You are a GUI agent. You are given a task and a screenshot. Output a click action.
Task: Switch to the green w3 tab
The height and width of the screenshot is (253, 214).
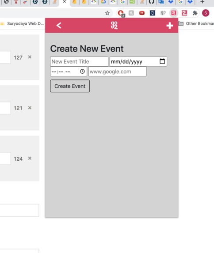pos(132,2)
